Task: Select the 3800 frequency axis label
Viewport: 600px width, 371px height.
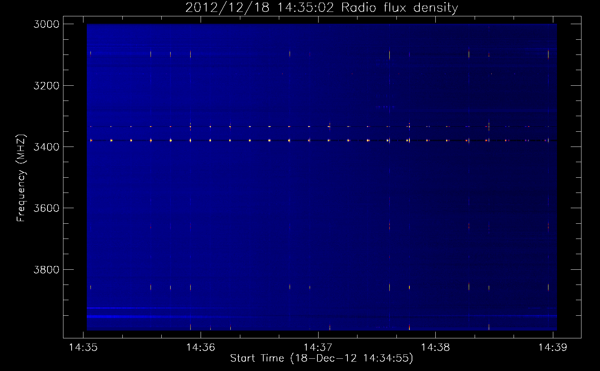Action: pyautogui.click(x=46, y=270)
